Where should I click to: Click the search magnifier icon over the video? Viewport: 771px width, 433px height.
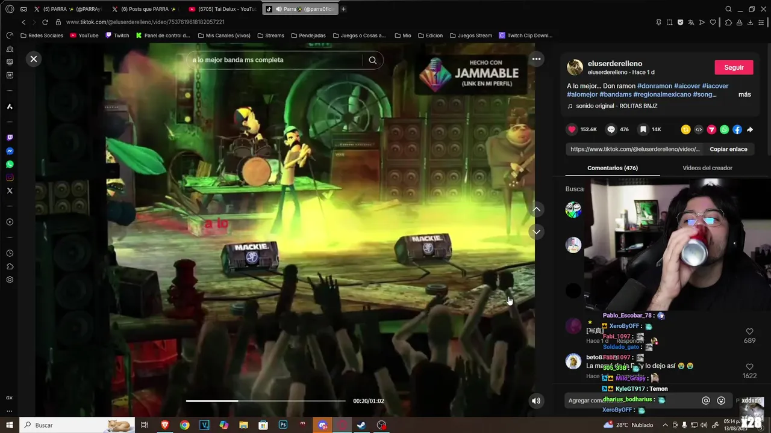click(x=373, y=60)
